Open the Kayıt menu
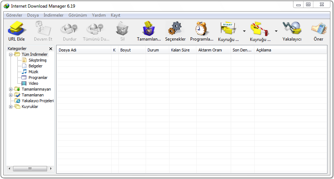Image resolution: width=334 pixels, height=179 pixels. (116, 15)
